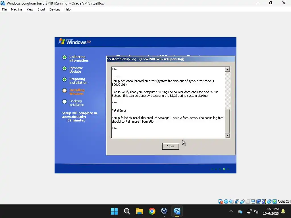Open the Machine menu

(x=16, y=9)
